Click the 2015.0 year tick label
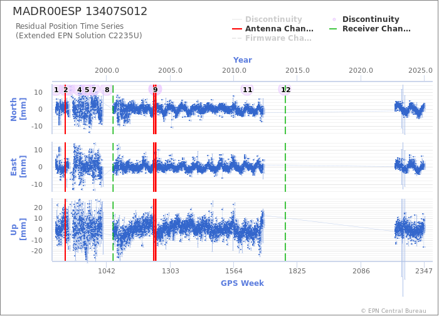The height and width of the screenshot is (316, 439). tap(297, 70)
